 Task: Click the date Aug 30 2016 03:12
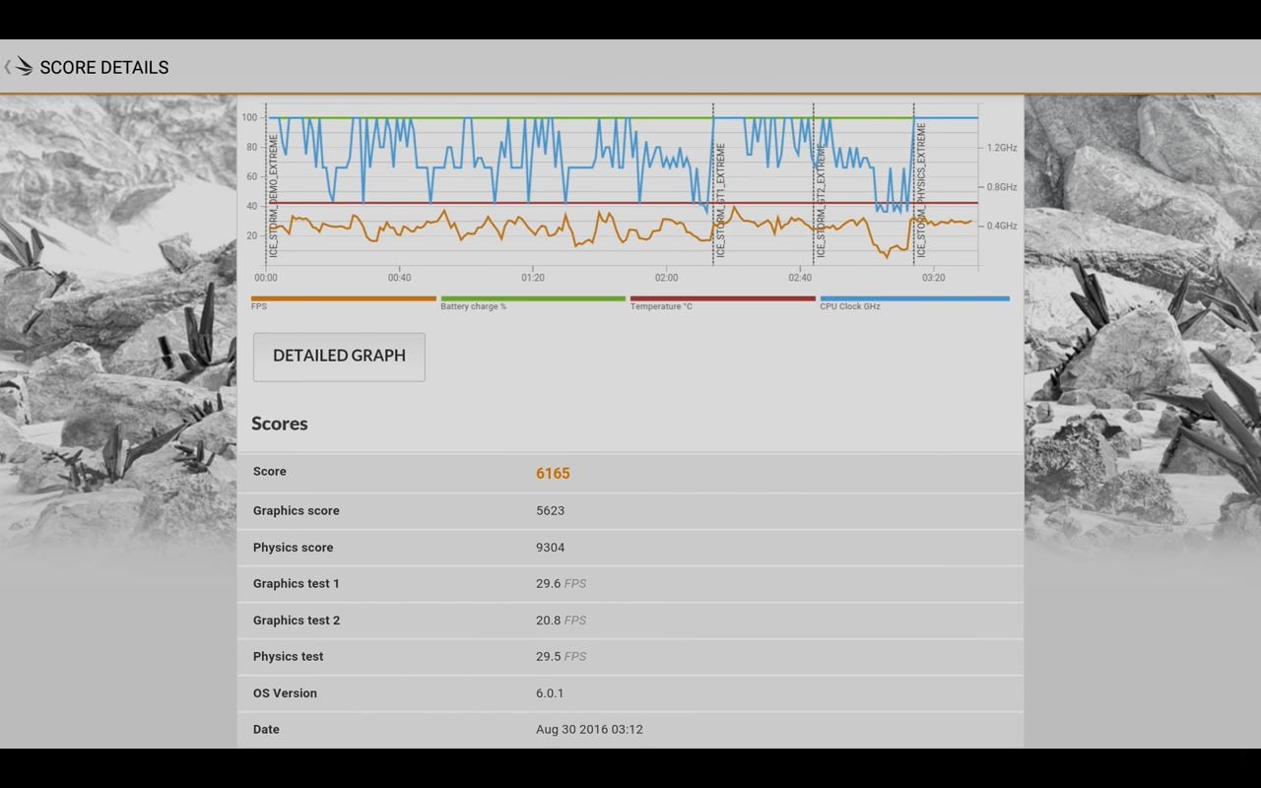pos(589,729)
